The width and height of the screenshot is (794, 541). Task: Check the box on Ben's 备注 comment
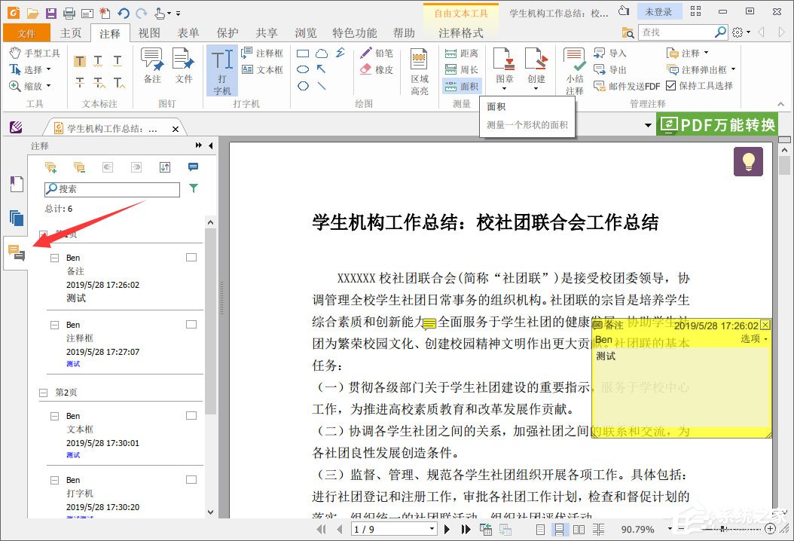191,256
